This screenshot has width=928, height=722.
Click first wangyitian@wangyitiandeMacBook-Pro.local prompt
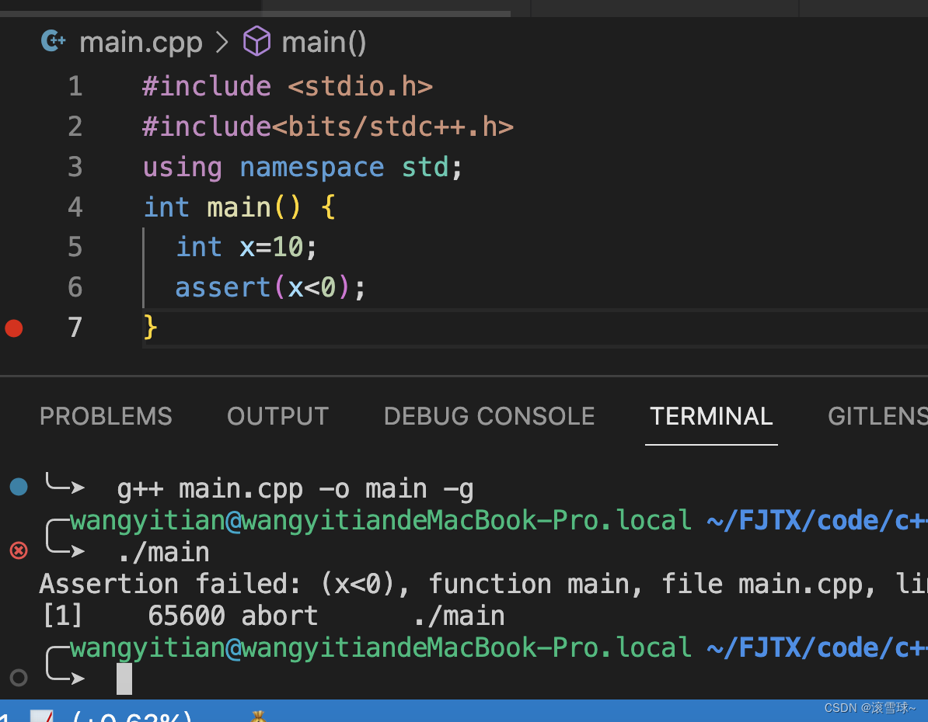tap(381, 521)
